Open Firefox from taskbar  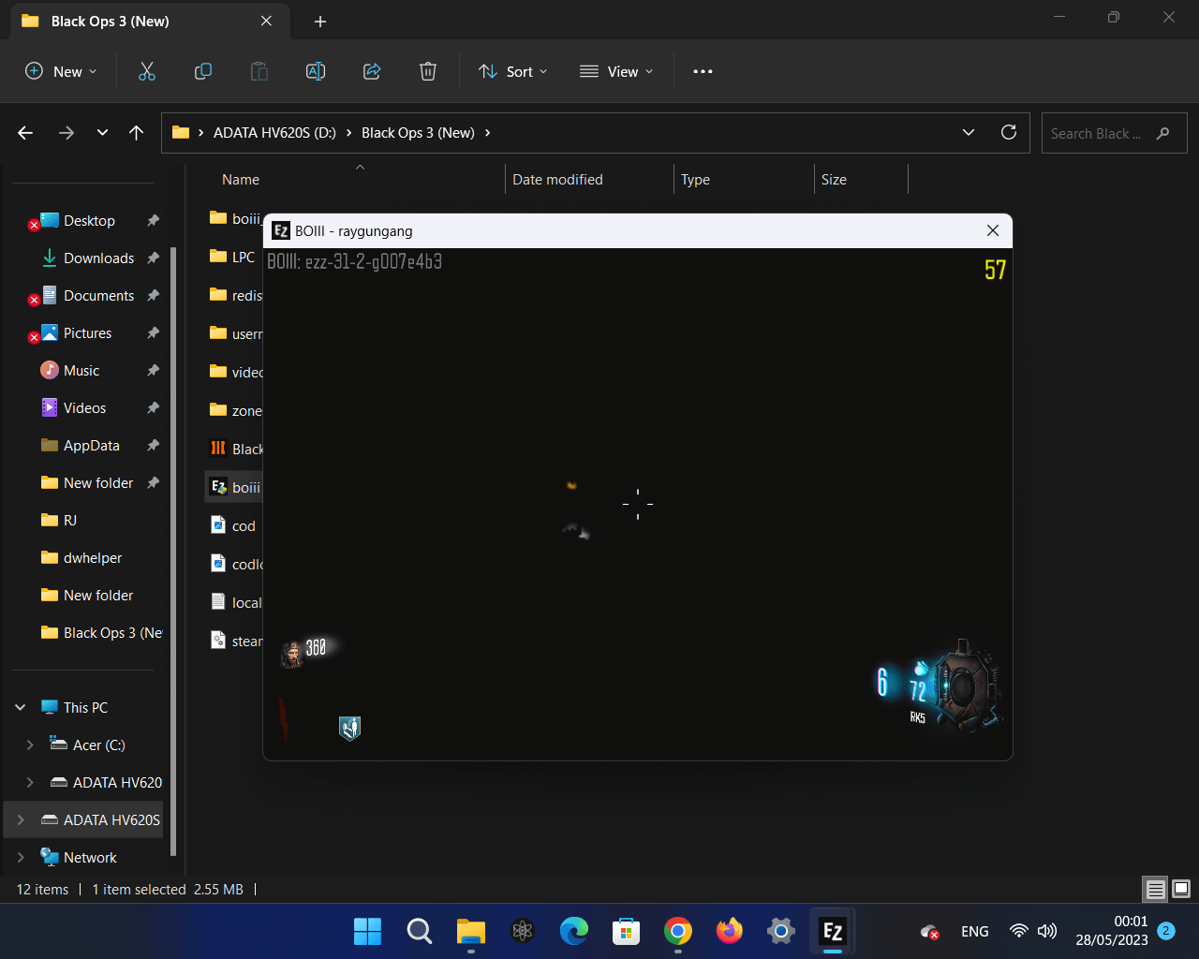(x=730, y=931)
